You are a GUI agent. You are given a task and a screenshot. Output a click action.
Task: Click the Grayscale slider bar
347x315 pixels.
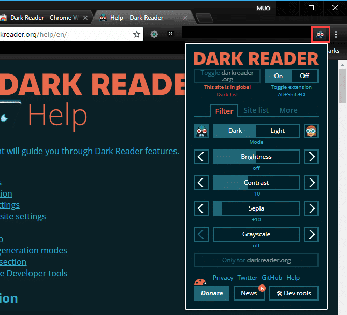click(256, 234)
